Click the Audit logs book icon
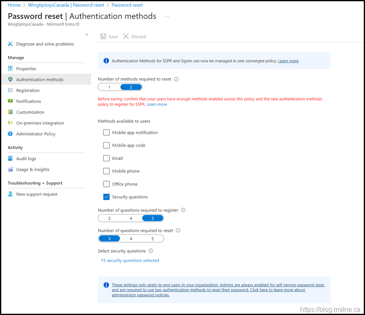Image resolution: width=365 pixels, height=315 pixels. pyautogui.click(x=11, y=159)
